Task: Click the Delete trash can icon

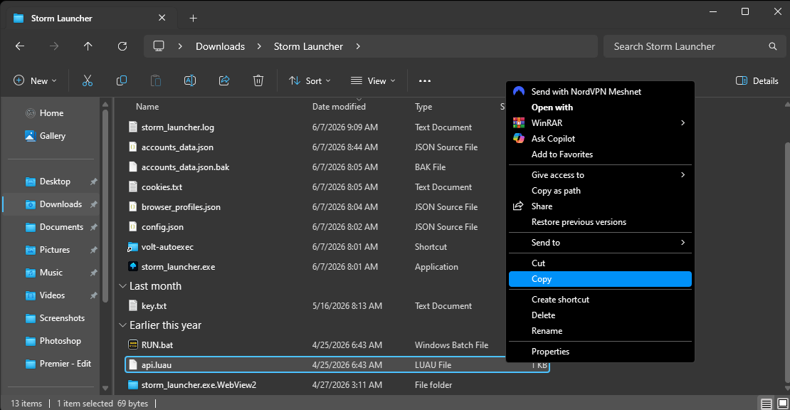Action: pyautogui.click(x=258, y=80)
